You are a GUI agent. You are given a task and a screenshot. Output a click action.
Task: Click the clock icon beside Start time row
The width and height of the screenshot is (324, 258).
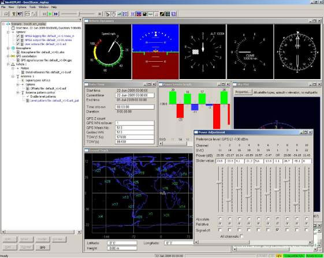[13, 28]
